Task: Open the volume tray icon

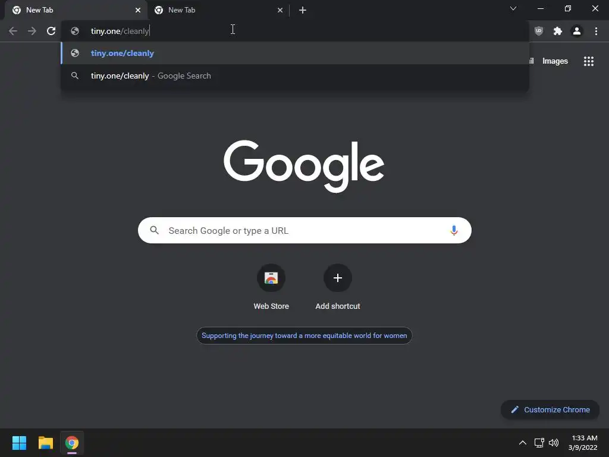Action: [x=554, y=443]
